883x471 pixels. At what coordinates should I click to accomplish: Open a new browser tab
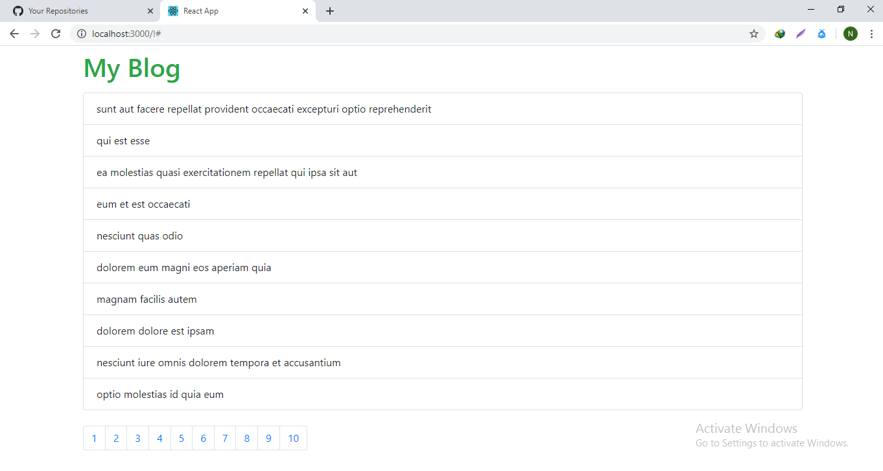click(x=330, y=11)
